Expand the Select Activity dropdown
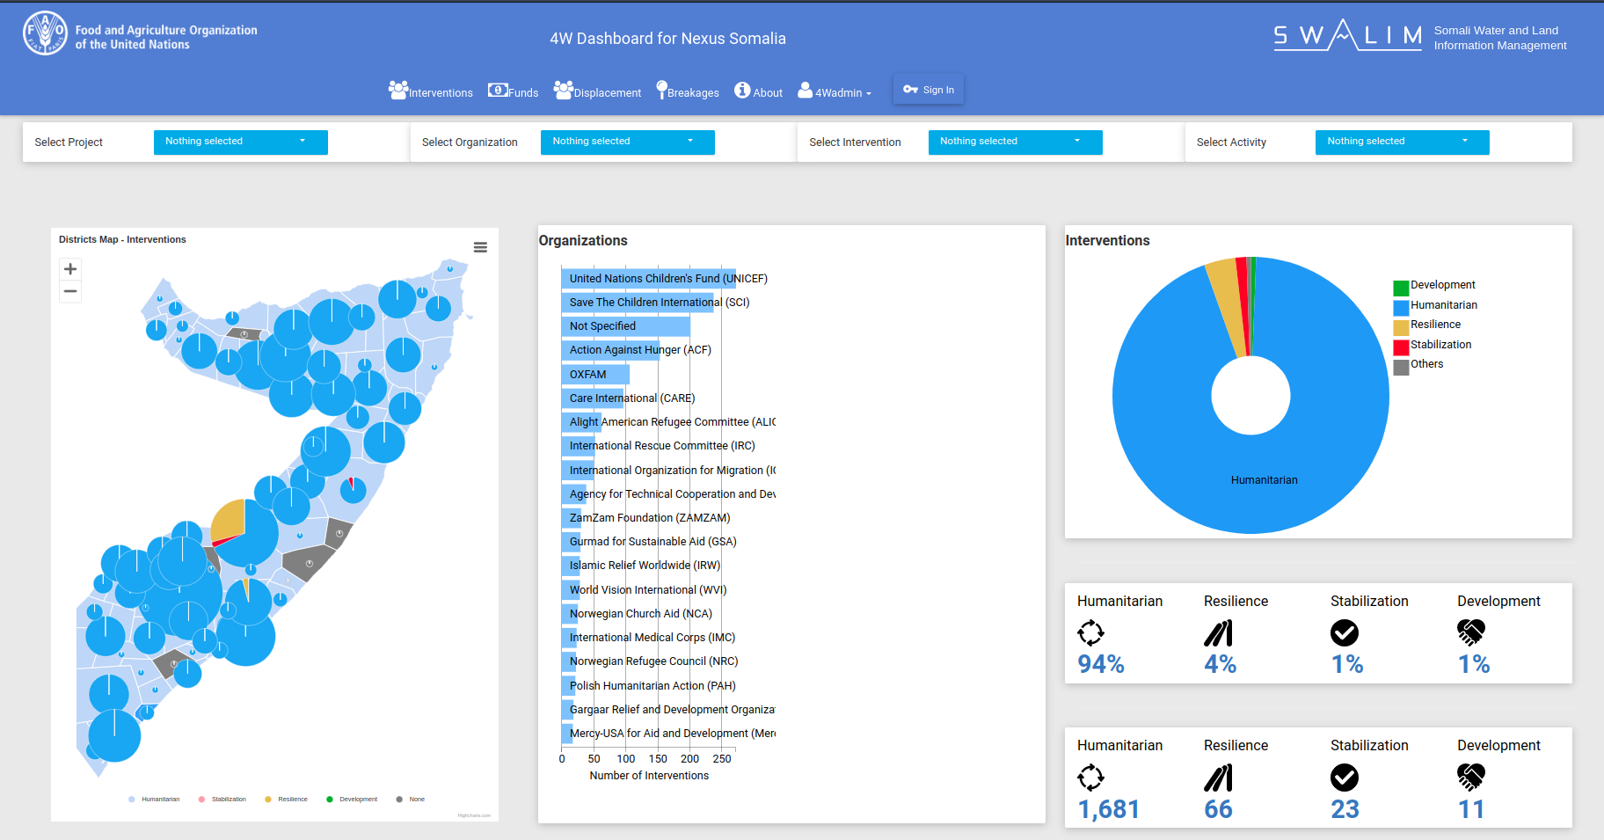1604x840 pixels. (x=1402, y=142)
